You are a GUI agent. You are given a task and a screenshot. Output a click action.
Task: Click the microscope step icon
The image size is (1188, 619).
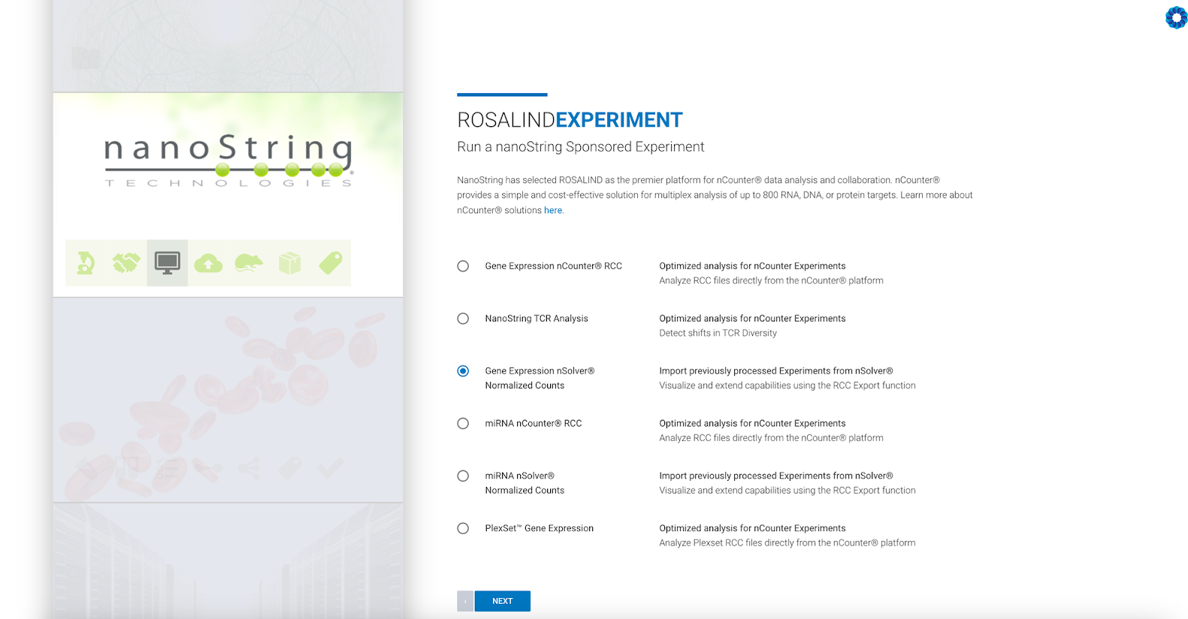[x=86, y=263]
